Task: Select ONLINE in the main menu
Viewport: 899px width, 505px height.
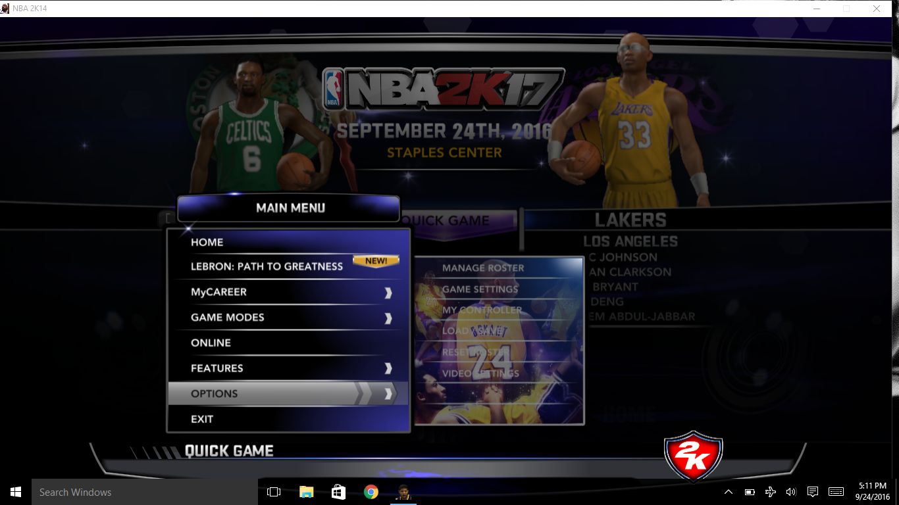Action: [211, 343]
